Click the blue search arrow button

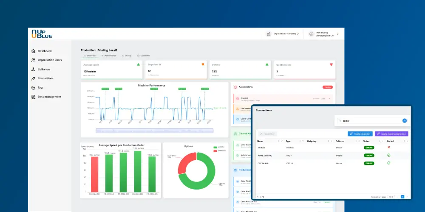tap(405, 120)
